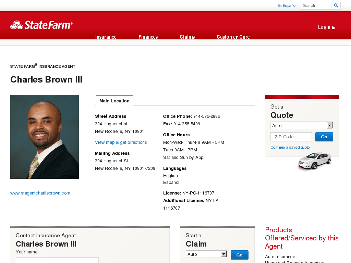The height and width of the screenshot is (263, 351).
Task: Visit www.sfagentcharliebrown.com link
Action: click(x=40, y=193)
